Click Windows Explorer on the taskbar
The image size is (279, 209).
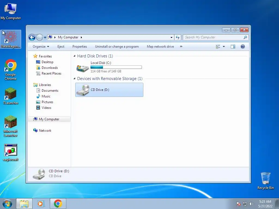point(24,204)
